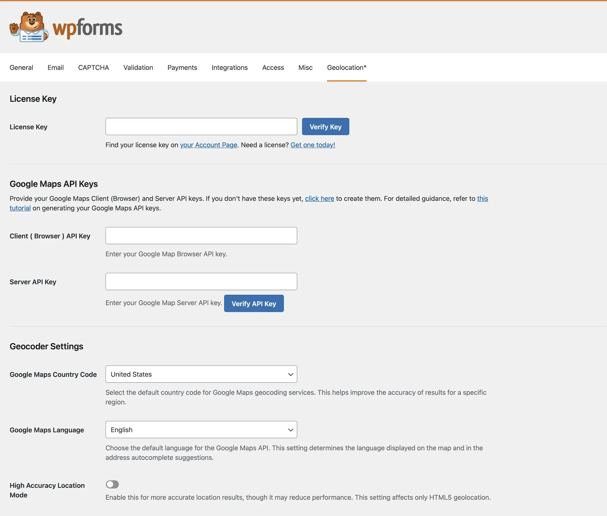The image size is (607, 516).
Task: Enable High Accuracy Location Mode toggle
Action: 112,484
